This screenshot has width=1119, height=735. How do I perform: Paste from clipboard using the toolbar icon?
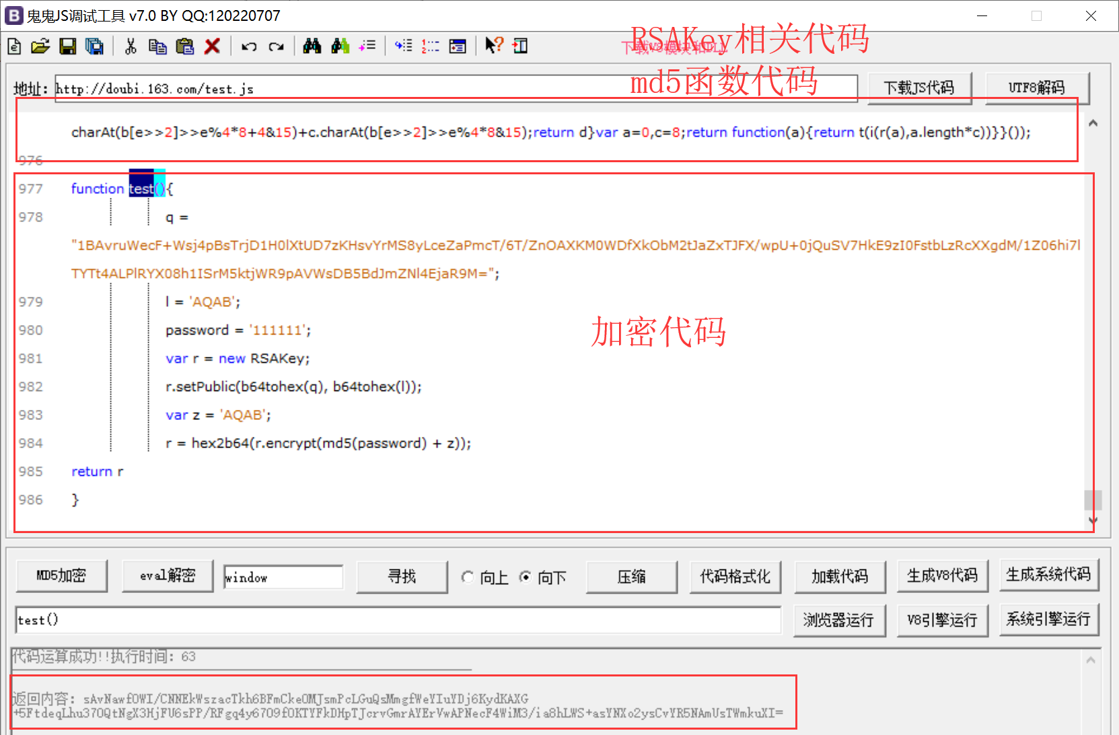click(x=184, y=46)
